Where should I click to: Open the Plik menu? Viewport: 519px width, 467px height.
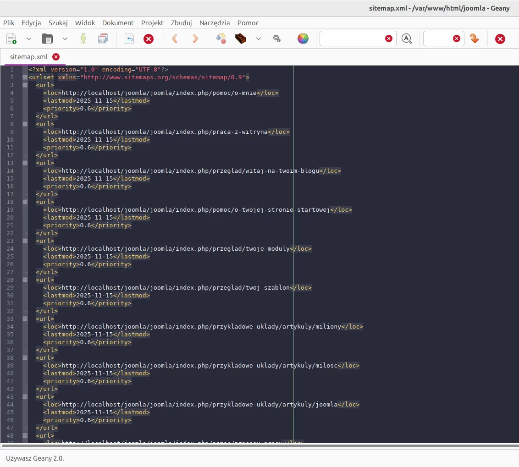(x=9, y=23)
